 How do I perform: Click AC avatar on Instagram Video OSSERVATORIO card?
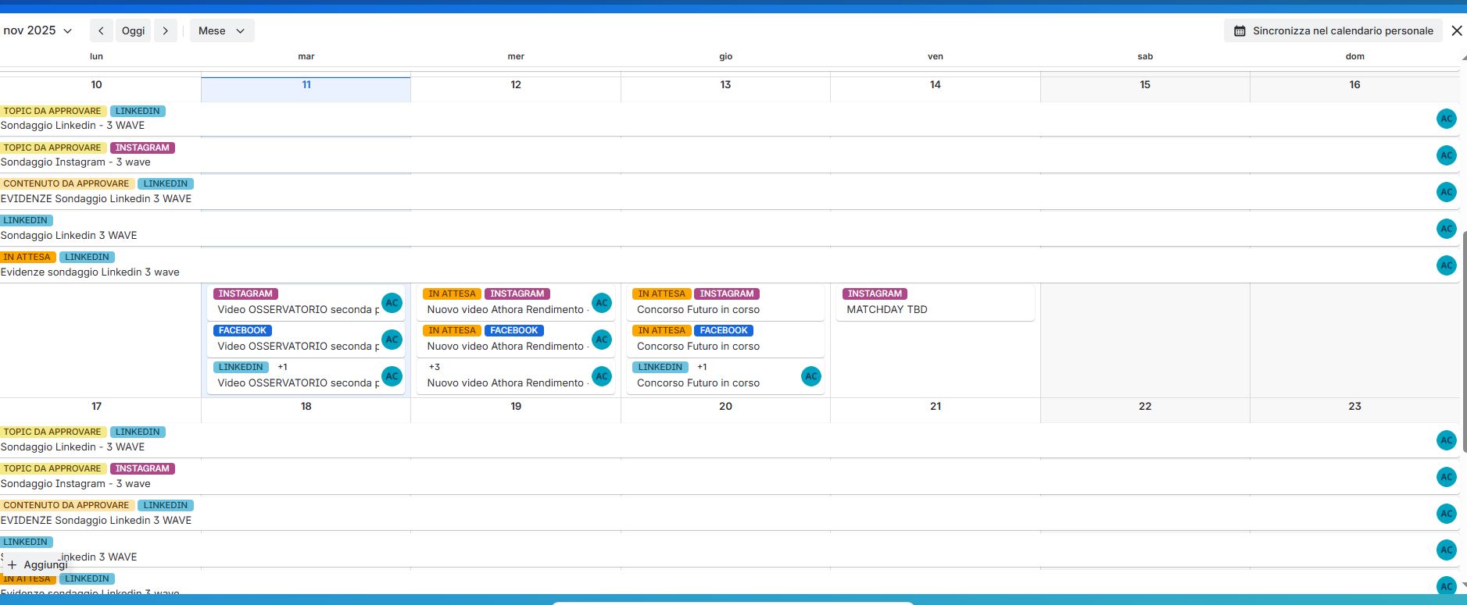pos(392,303)
